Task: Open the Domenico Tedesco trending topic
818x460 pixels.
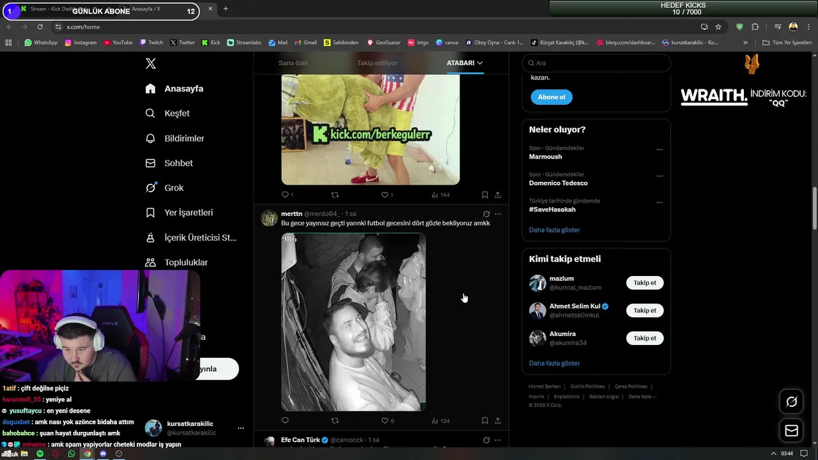Action: [x=558, y=183]
